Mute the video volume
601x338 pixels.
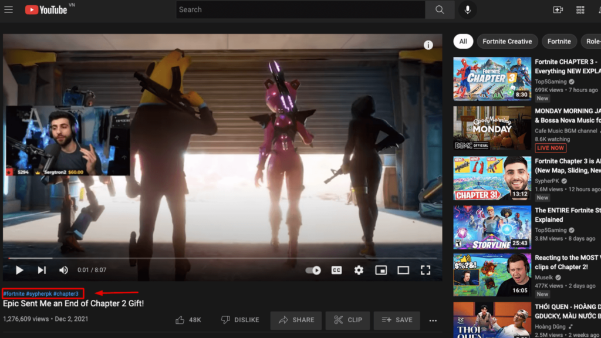point(63,270)
